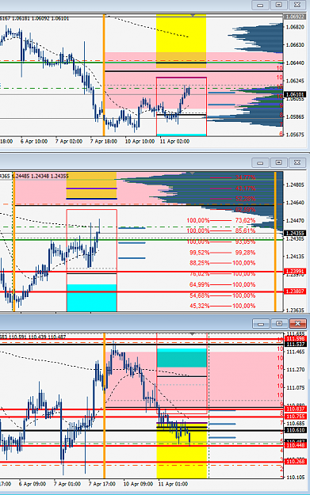Click the 34,77% profile percentage

coord(245,177)
